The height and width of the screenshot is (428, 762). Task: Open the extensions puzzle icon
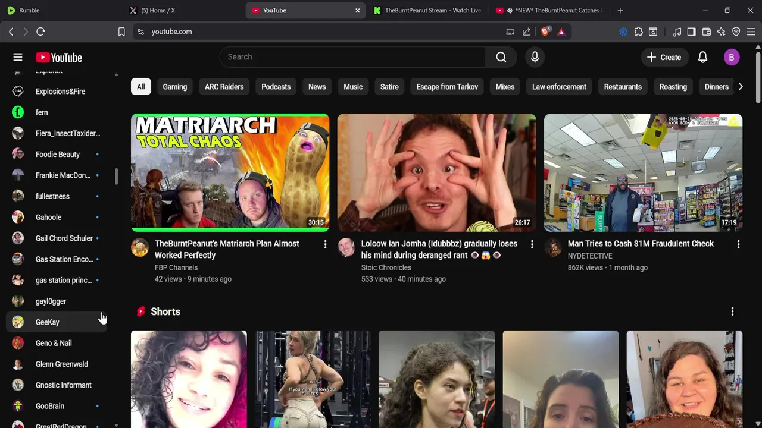(x=639, y=32)
